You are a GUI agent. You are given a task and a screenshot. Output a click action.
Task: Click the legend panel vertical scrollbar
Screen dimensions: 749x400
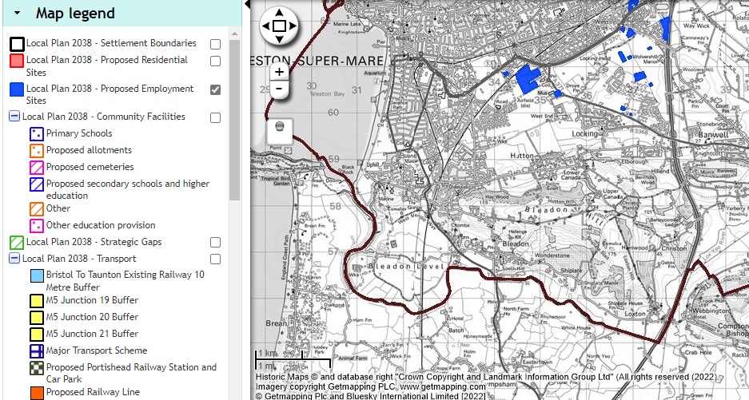click(x=234, y=120)
